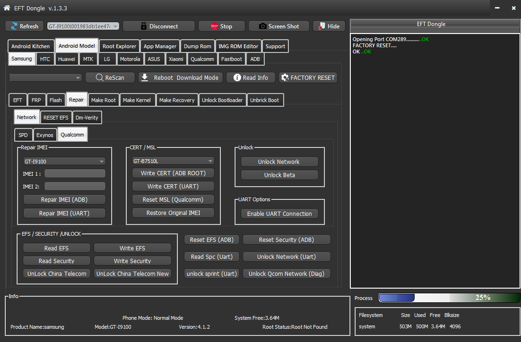Click Write Security button

pos(132,261)
